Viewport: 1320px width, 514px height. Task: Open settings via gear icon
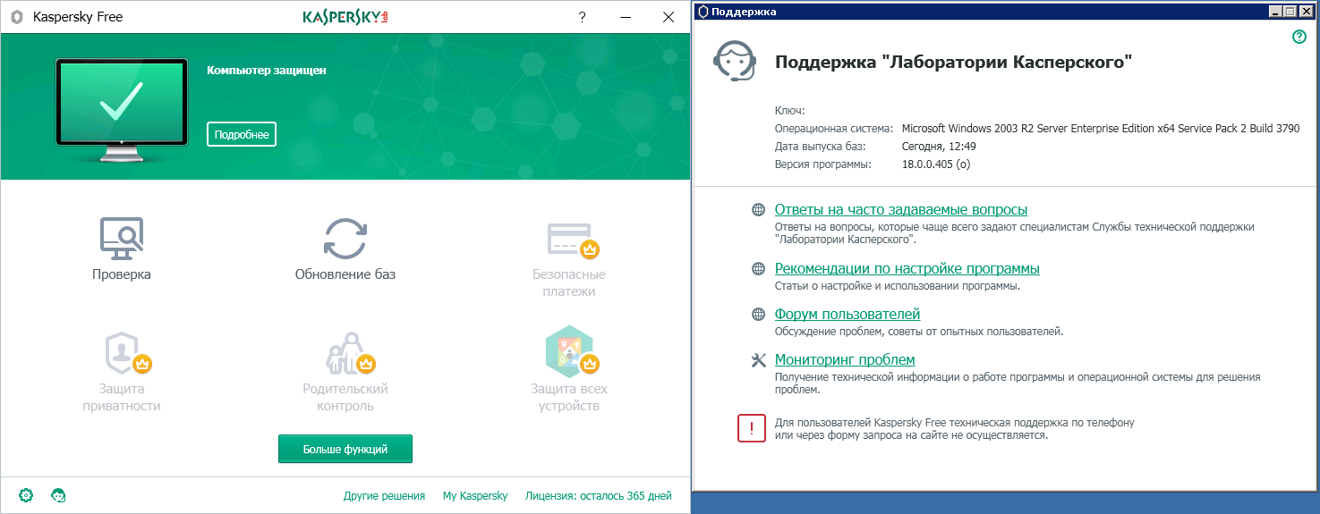[x=26, y=495]
